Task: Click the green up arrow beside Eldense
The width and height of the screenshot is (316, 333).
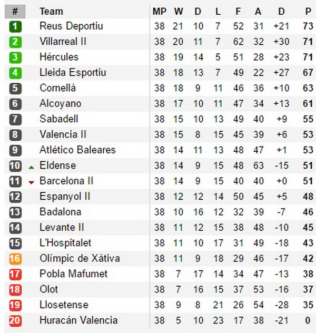Action: point(32,168)
